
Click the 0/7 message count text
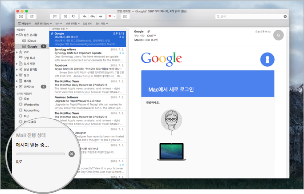pos(19,162)
